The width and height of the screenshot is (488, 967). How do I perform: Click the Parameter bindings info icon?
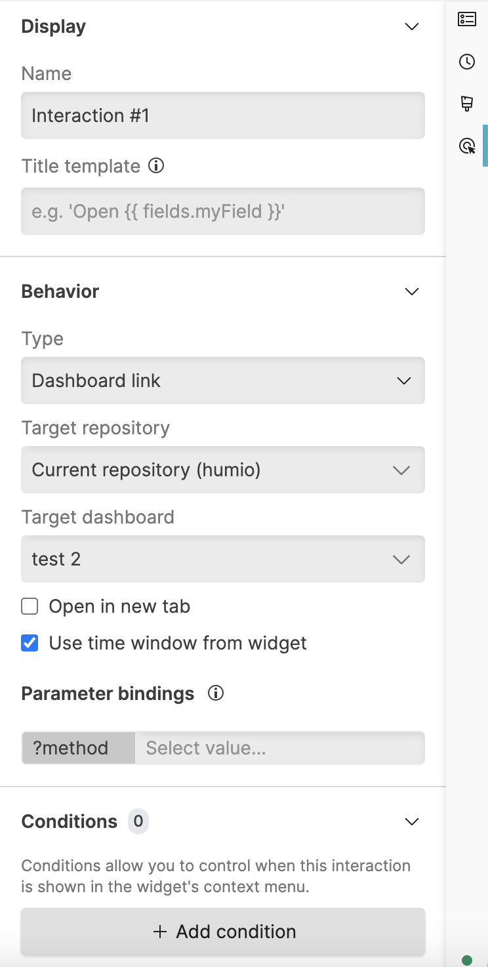(216, 693)
